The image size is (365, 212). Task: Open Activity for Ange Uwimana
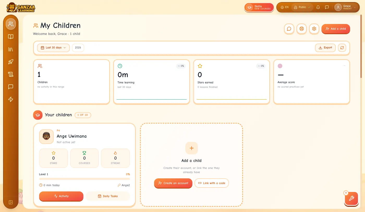click(x=61, y=196)
